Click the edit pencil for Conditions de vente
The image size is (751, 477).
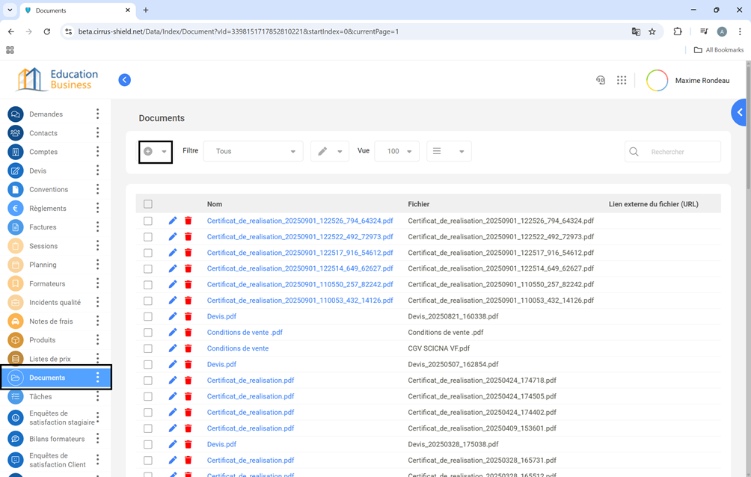173,348
